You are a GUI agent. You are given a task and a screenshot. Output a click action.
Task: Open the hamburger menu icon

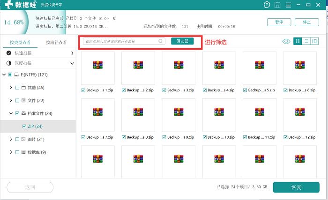(288, 5)
